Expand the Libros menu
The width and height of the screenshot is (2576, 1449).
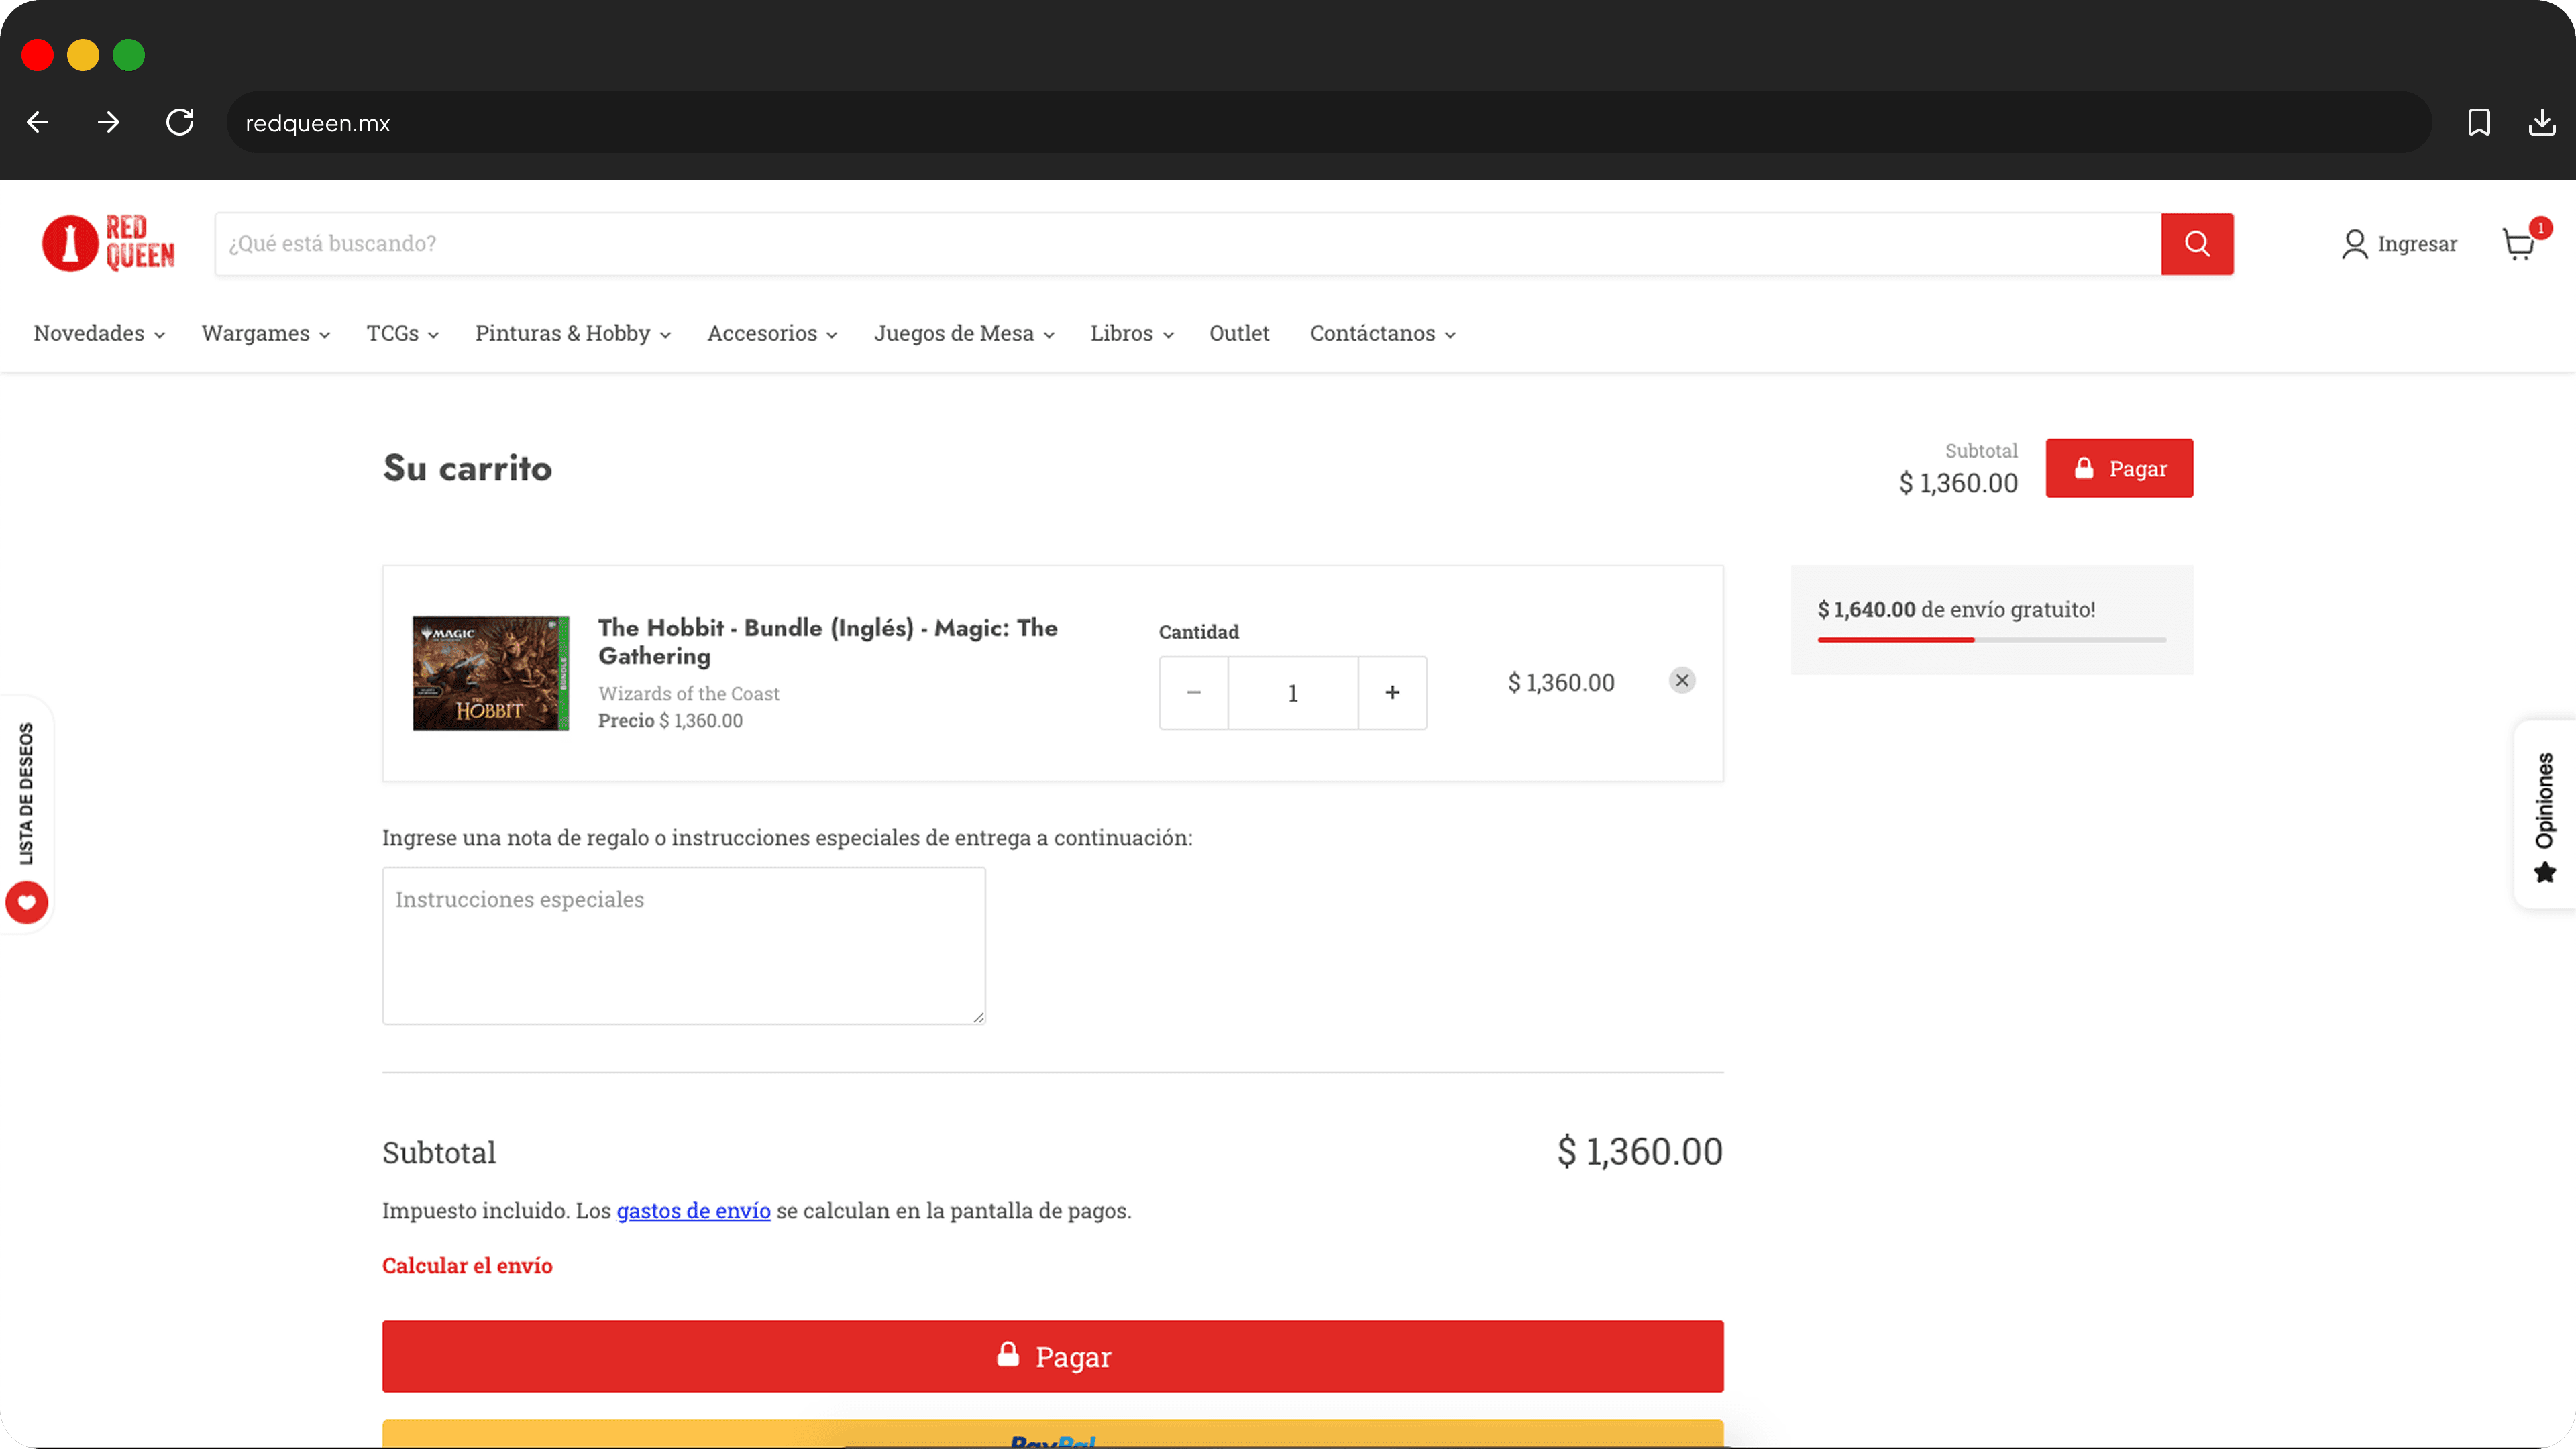point(1132,333)
